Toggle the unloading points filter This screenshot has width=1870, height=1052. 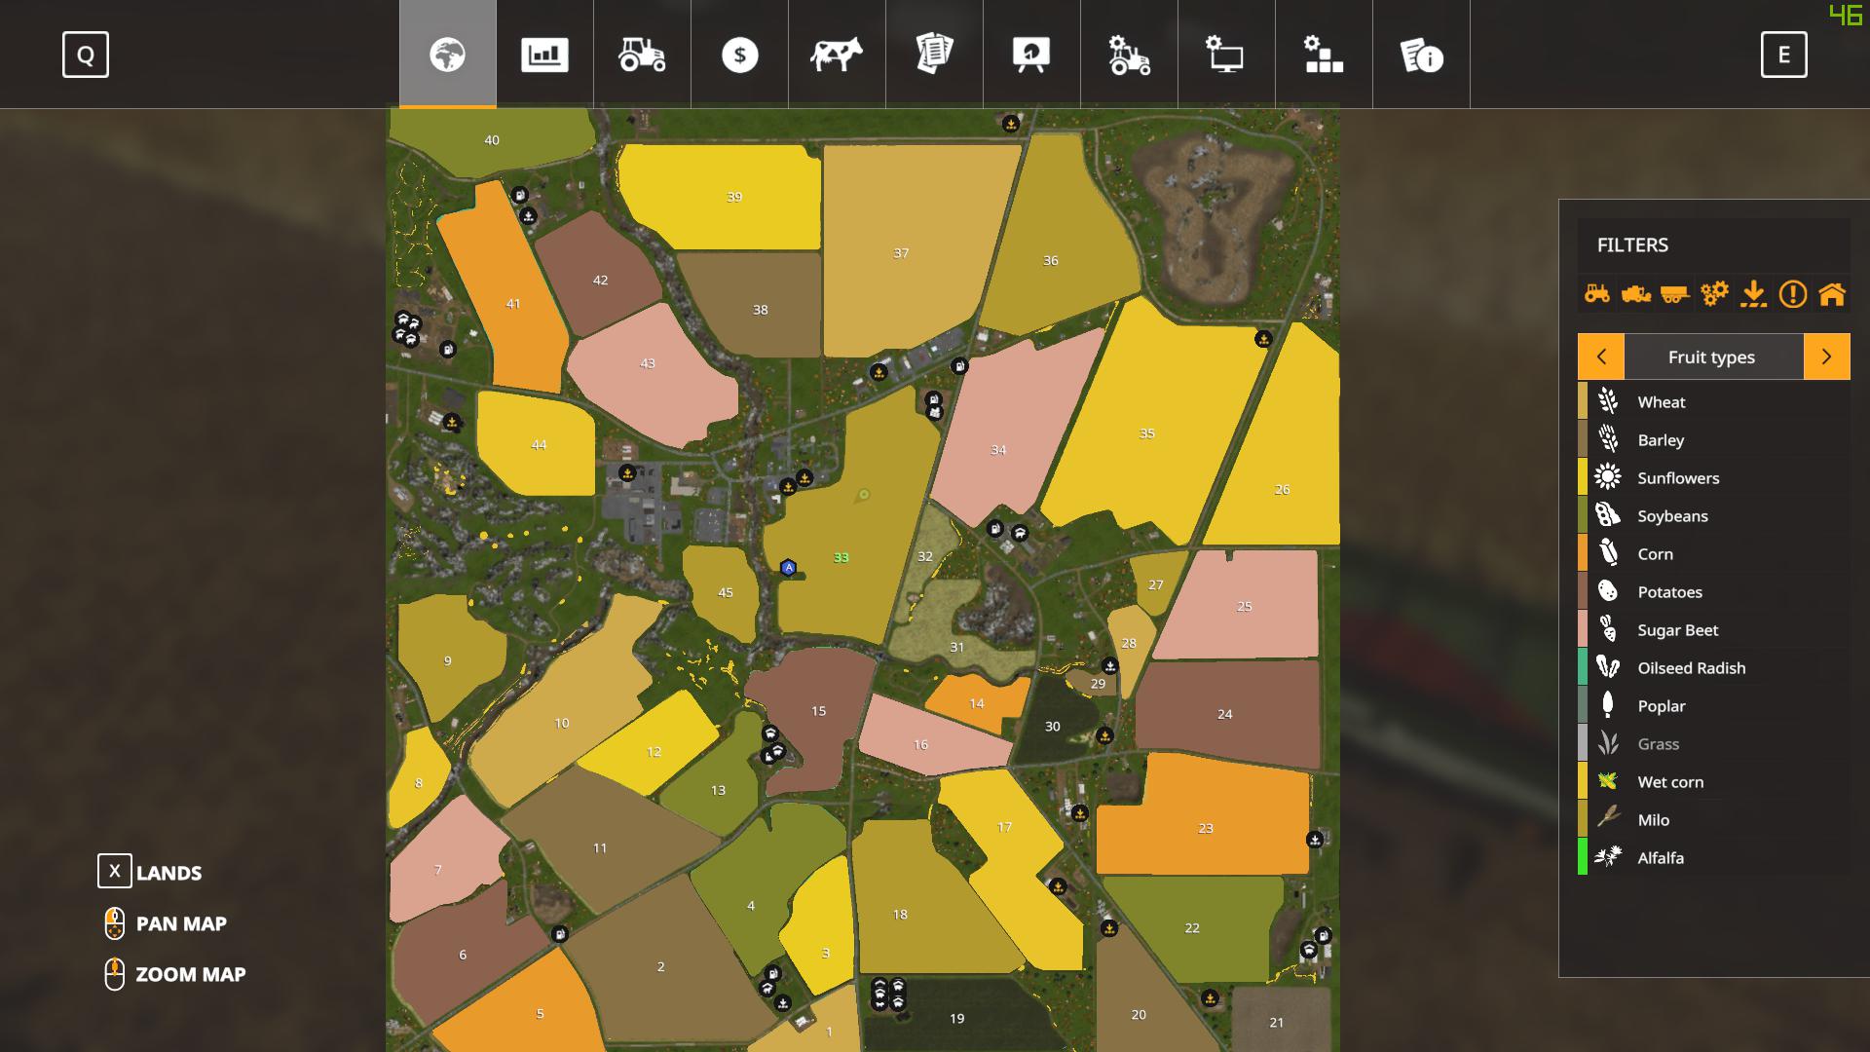tap(1753, 293)
